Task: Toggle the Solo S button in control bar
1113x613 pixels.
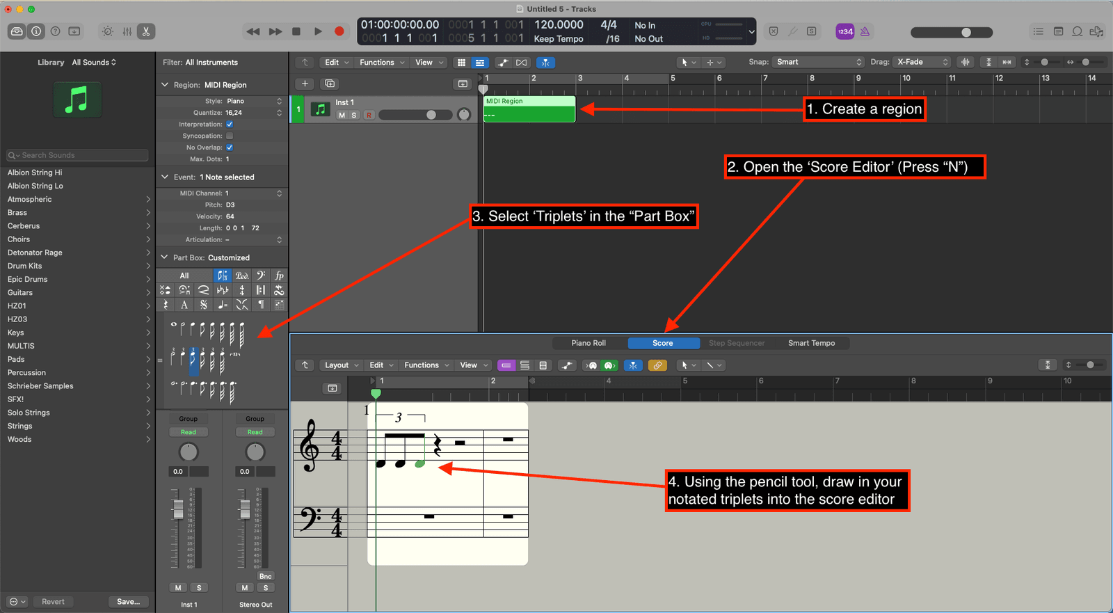Action: [x=812, y=31]
